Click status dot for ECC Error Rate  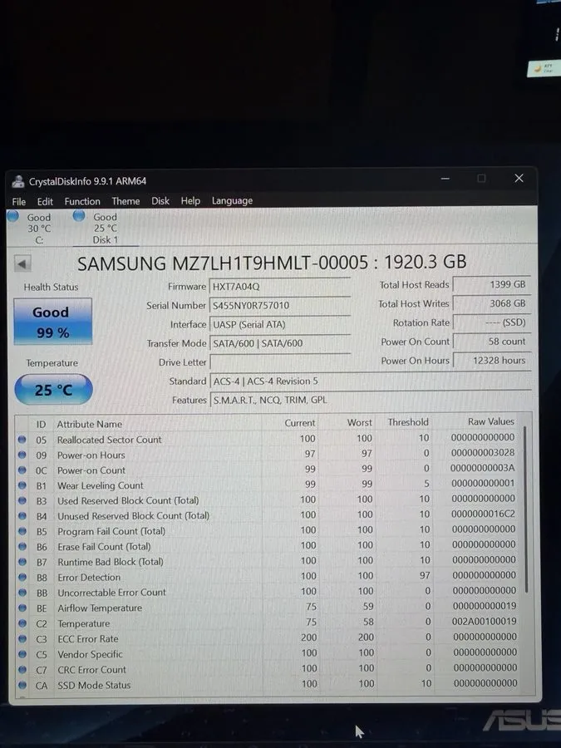(x=22, y=638)
